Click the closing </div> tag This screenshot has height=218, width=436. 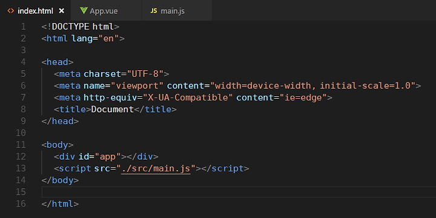click(142, 157)
